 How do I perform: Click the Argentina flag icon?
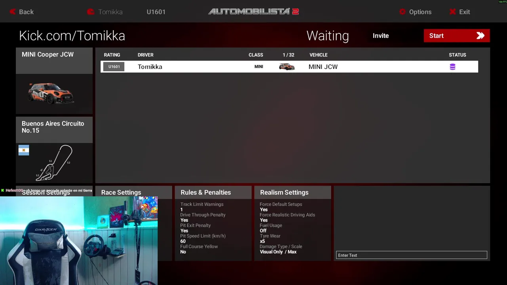pos(24,150)
